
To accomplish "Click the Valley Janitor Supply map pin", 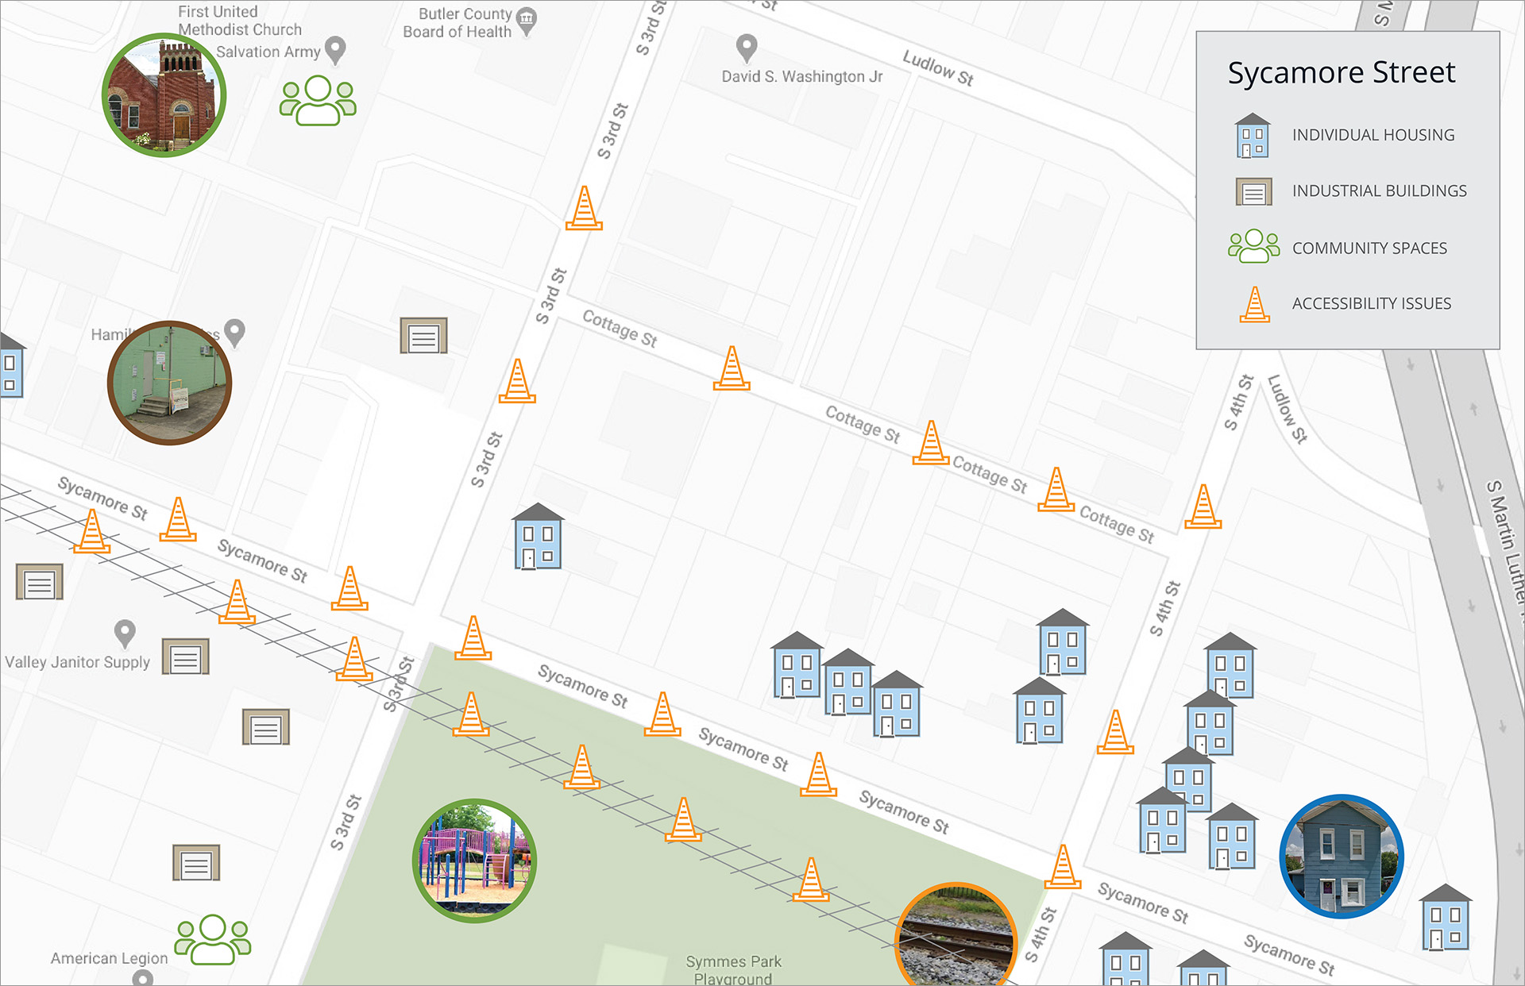I will 125,634.
